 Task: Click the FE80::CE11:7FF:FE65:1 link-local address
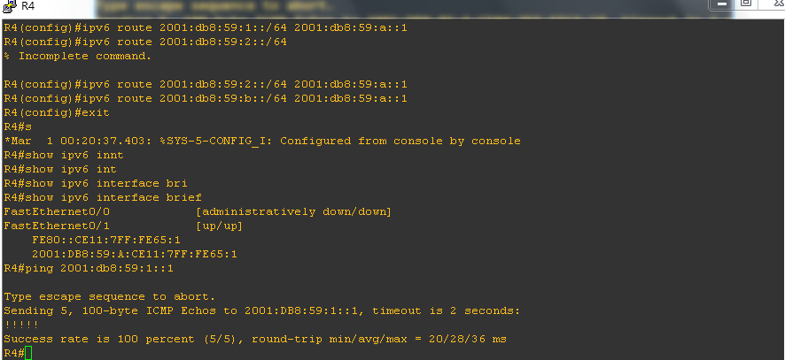[106, 240]
